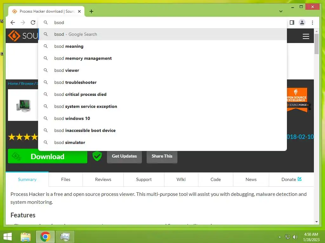Expand the tab search chevron

281,11
